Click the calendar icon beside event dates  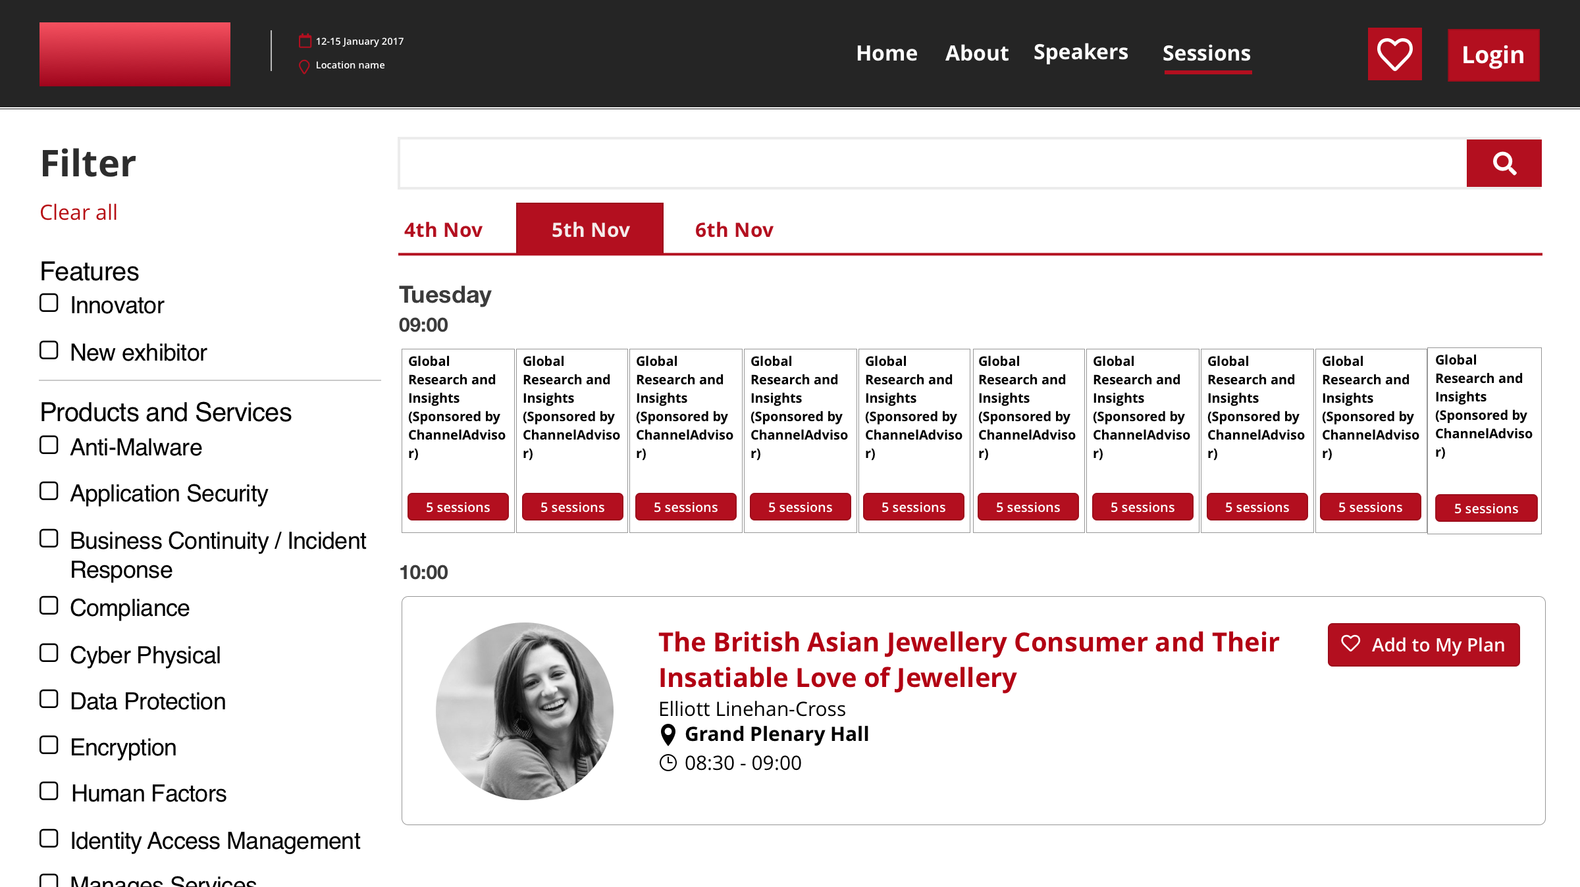click(305, 41)
